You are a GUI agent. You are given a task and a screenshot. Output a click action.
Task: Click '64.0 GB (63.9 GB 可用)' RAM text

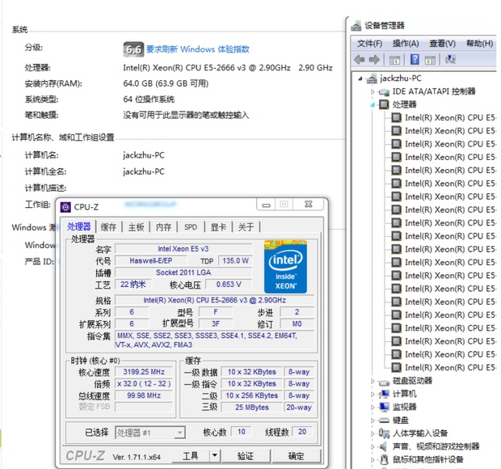pyautogui.click(x=166, y=83)
